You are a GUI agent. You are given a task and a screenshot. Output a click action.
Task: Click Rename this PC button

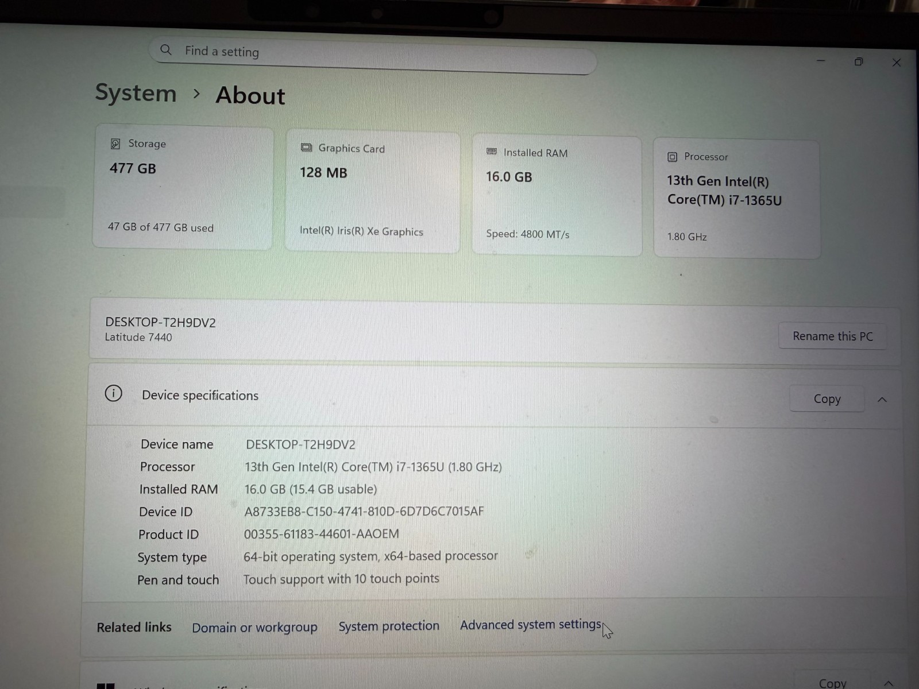(x=832, y=336)
